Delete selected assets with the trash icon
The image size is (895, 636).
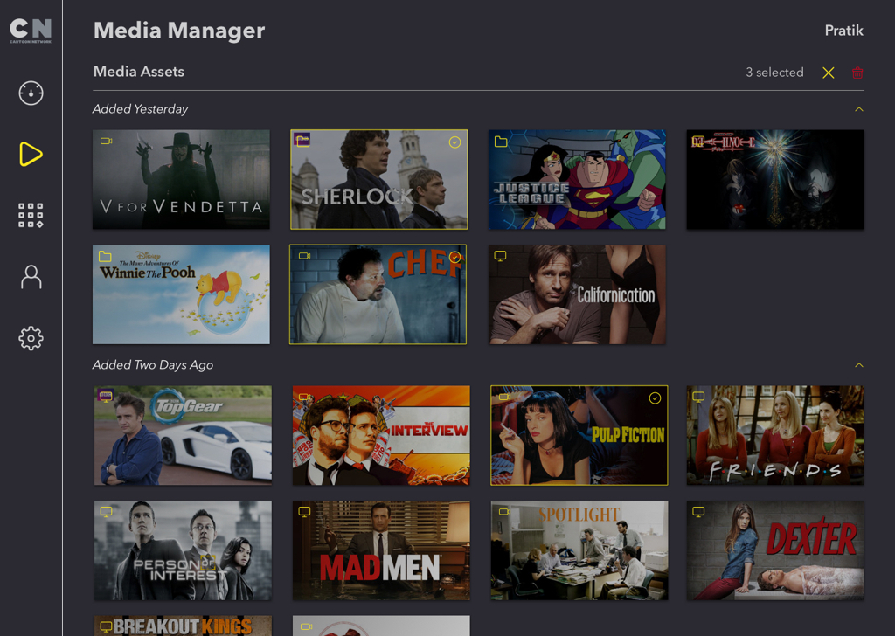(857, 73)
